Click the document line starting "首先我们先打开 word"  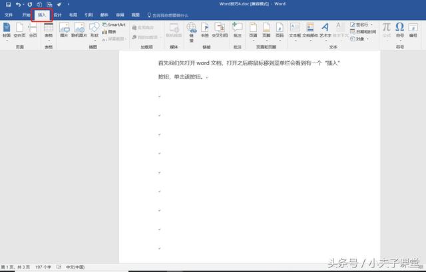pyautogui.click(x=249, y=63)
